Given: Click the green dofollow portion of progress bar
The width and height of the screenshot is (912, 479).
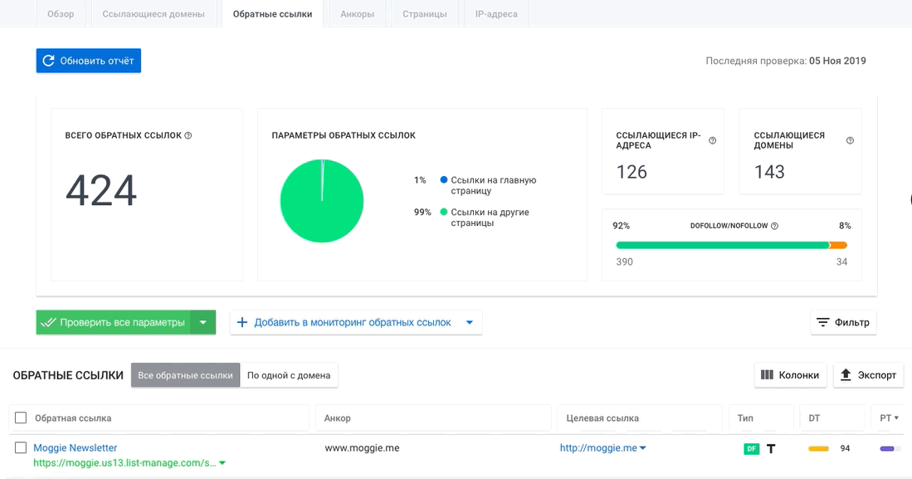Looking at the screenshot, I should 723,245.
